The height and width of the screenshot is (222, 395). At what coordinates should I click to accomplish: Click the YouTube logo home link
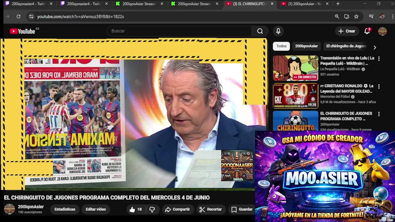point(22,31)
